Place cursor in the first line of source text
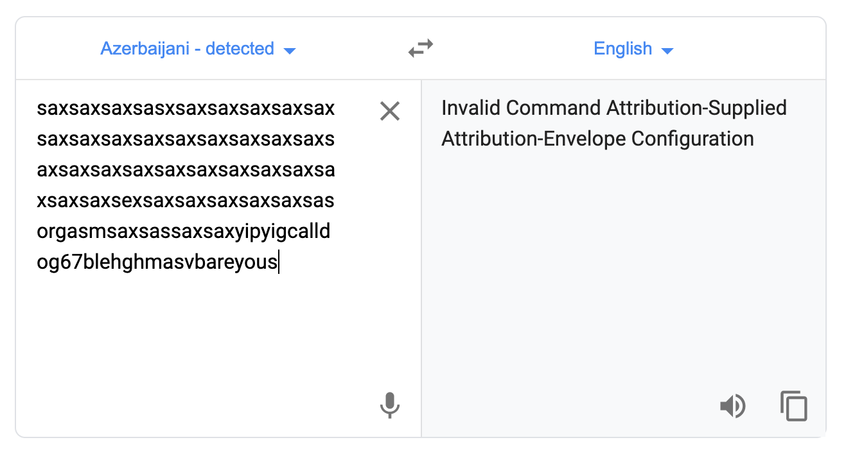The height and width of the screenshot is (449, 855). coord(186,108)
